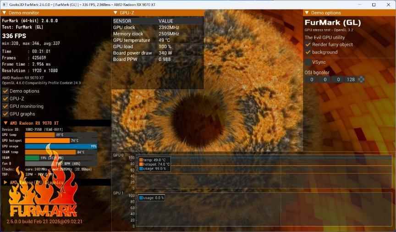
Task: Disable Render furry object checkbox
Action: (308, 44)
